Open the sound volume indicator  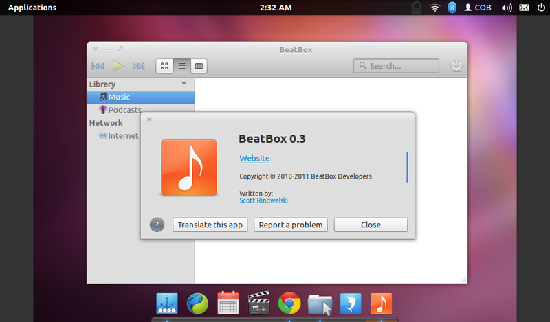coord(507,8)
